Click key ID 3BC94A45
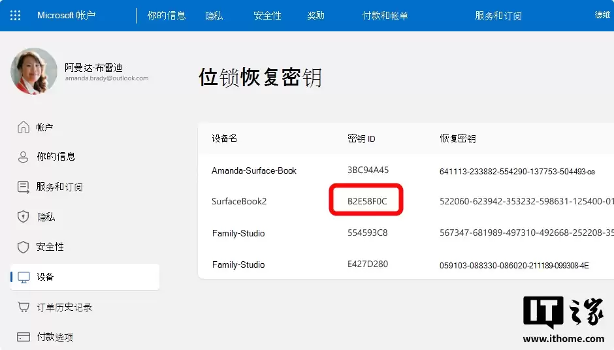 coord(368,170)
